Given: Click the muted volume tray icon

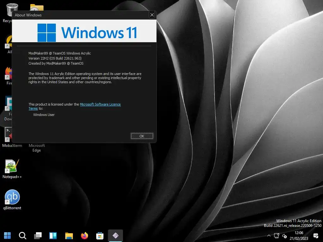Looking at the screenshot, I should 285,236.
